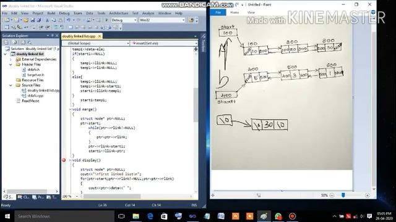Click the Windows Start button
396x222 pixels.
pyautogui.click(x=7, y=216)
